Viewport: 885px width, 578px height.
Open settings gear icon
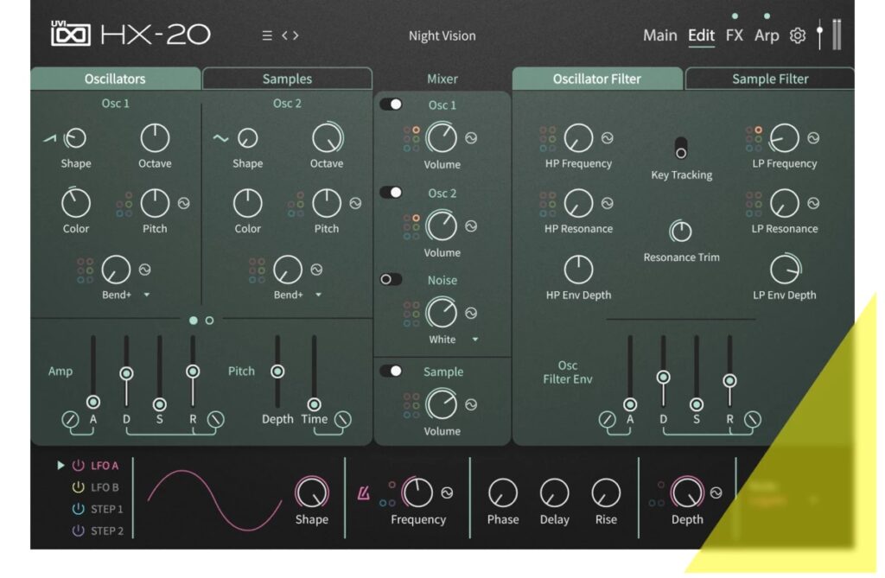(798, 35)
